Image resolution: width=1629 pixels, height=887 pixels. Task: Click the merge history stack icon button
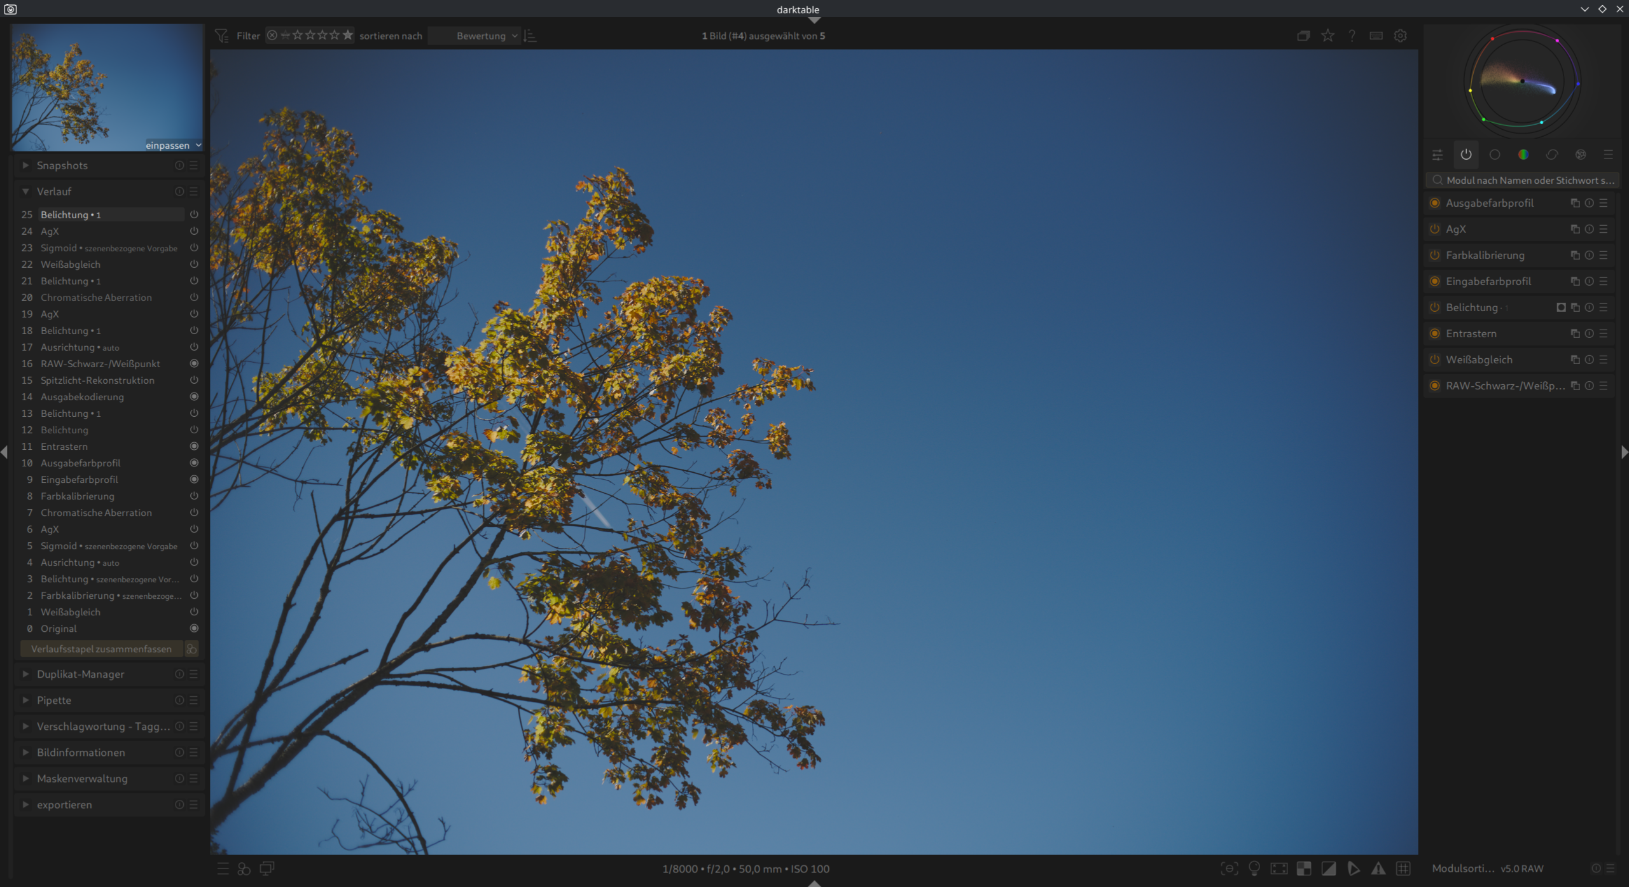[x=191, y=649]
